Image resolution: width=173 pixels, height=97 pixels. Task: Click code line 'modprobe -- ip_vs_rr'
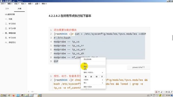[x=69, y=46]
